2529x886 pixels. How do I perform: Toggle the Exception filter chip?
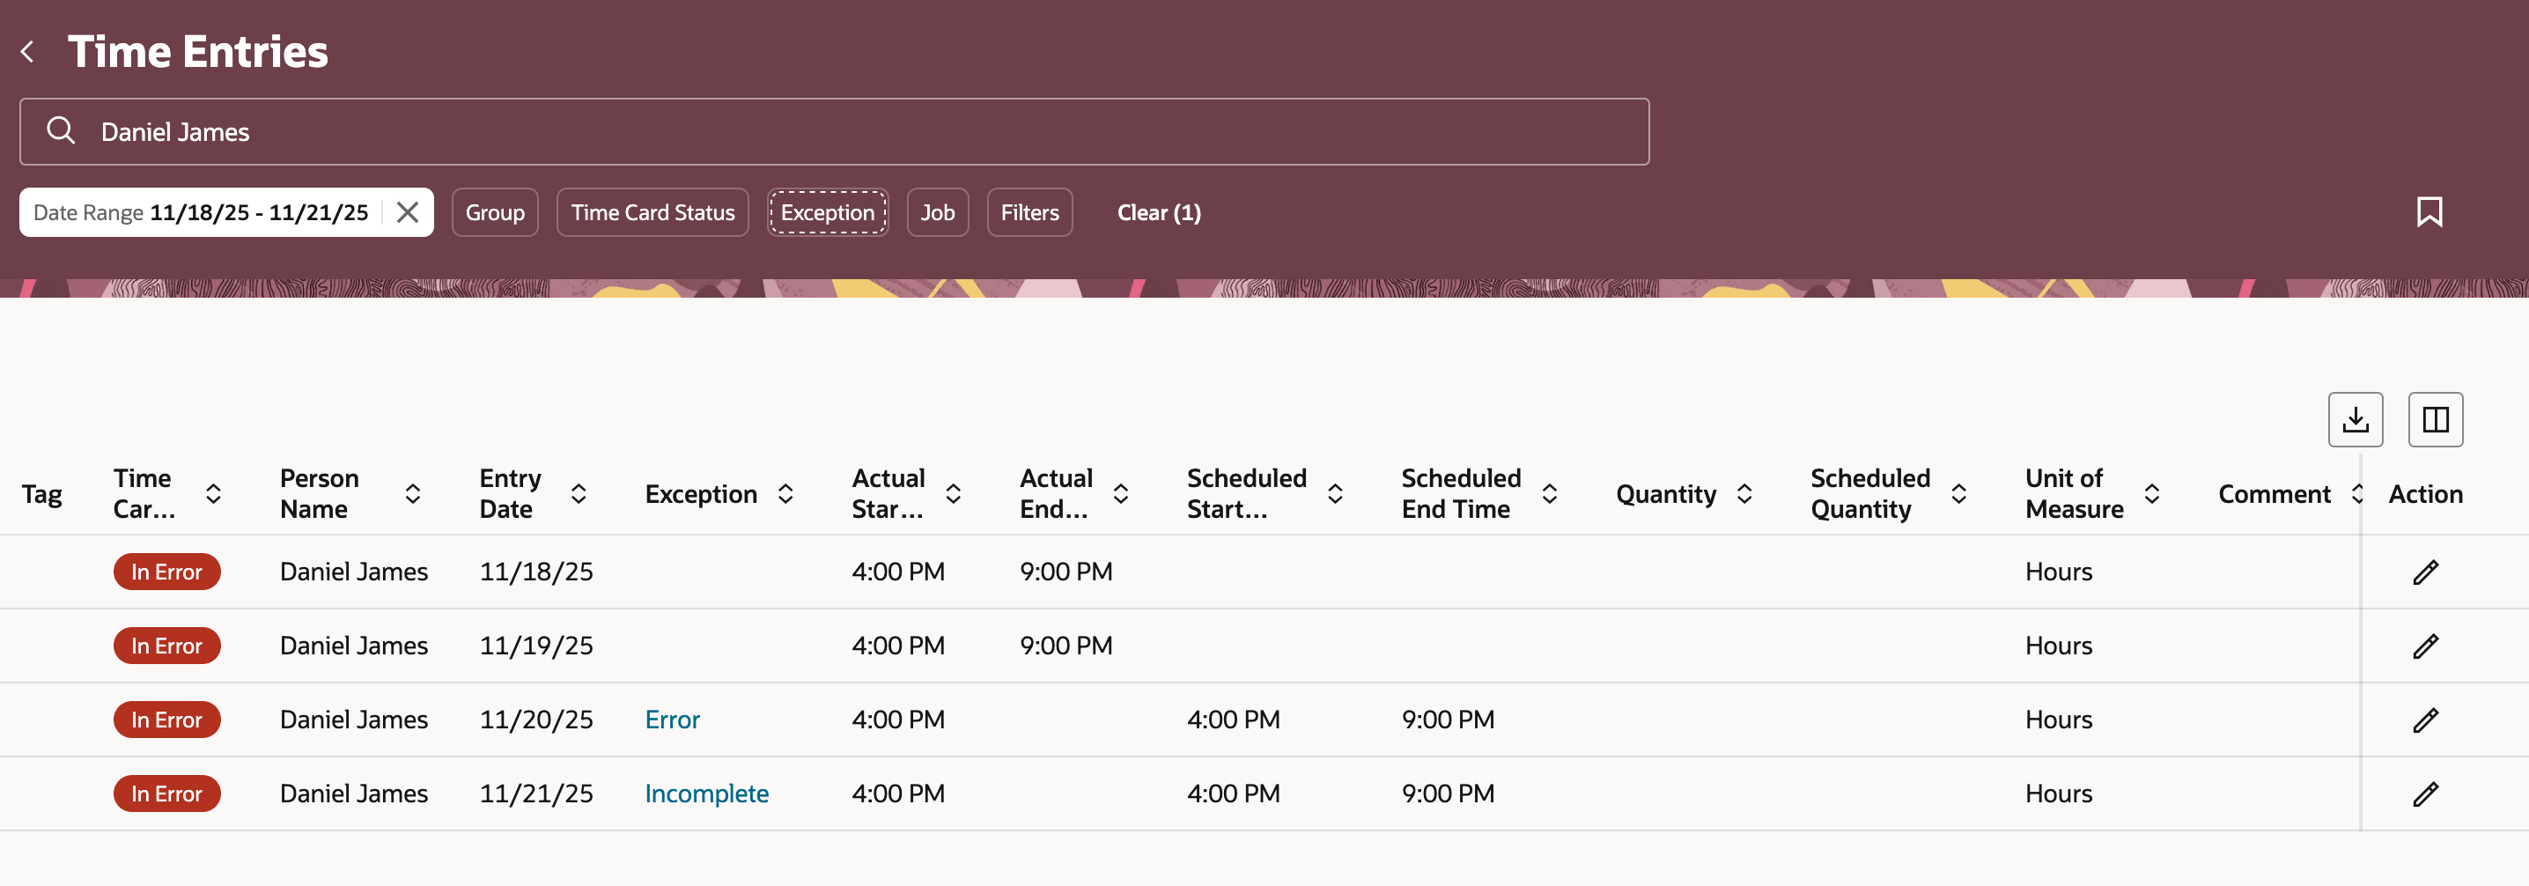(827, 211)
